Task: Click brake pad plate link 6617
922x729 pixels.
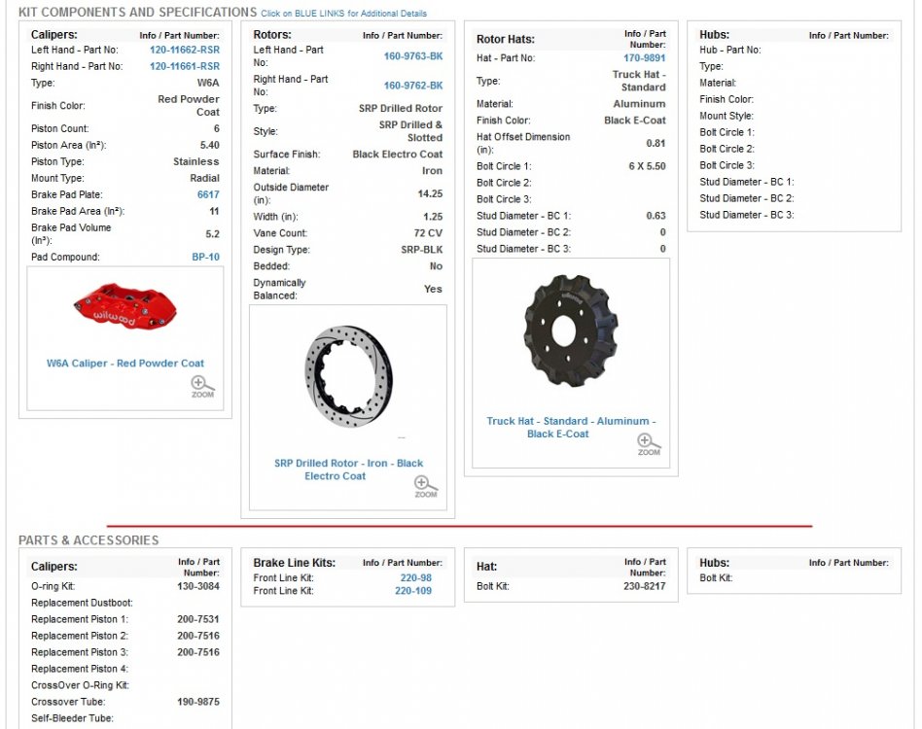Action: coord(208,194)
